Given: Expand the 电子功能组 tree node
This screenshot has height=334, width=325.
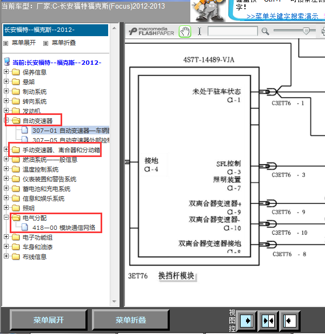Looking at the screenshot, I should click(x=6, y=237).
